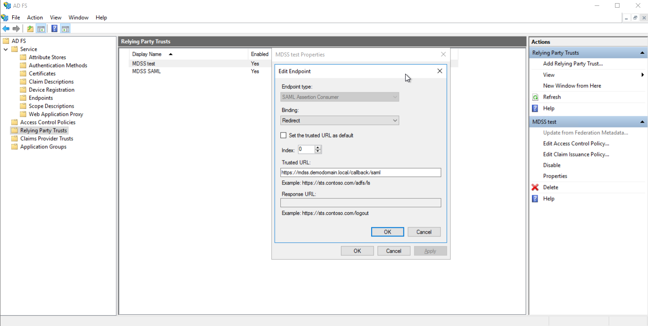
Task: Select the Access Control Policies folder icon
Action: coord(14,123)
